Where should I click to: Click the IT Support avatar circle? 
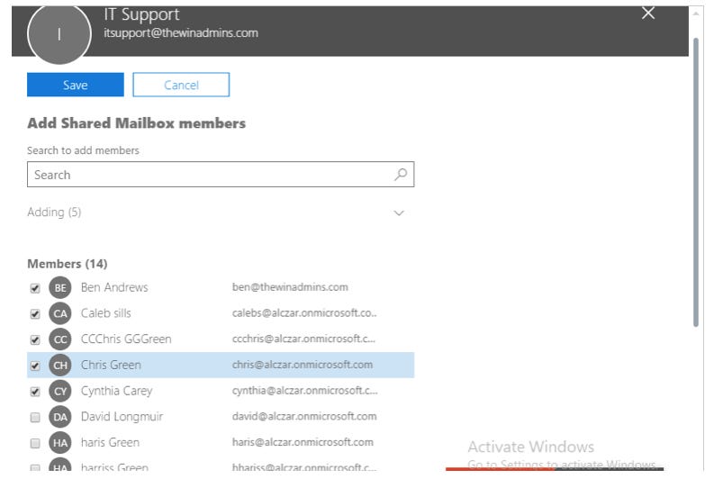point(59,32)
